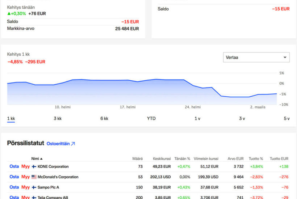The width and height of the screenshot is (297, 199).
Task: Click Osta for McDonald's Corporation
Action: [x=14, y=177]
